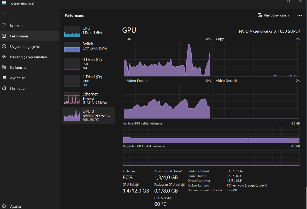Go to the Kullanıcılar users icon
Viewport: 307px width, 209px height.
pyautogui.click(x=4, y=67)
